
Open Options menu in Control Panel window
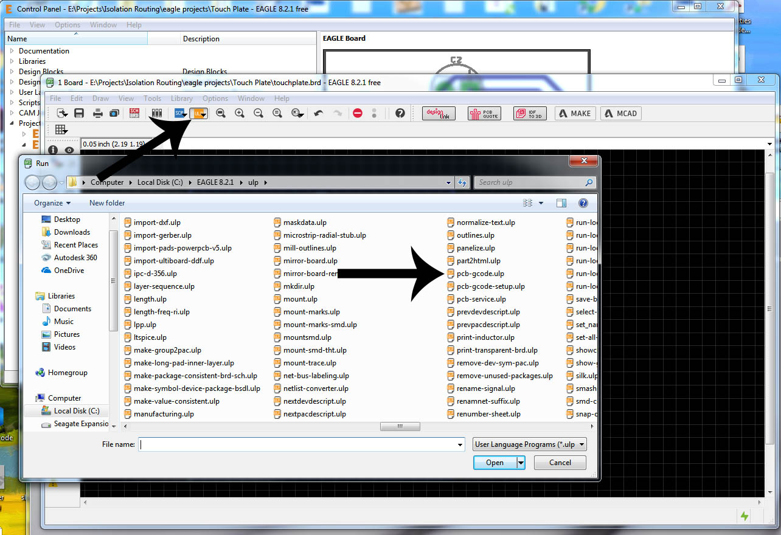[68, 25]
